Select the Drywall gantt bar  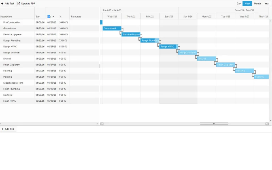point(207,59)
